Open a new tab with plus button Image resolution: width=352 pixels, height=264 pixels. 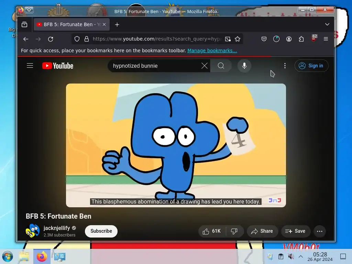coord(117,25)
